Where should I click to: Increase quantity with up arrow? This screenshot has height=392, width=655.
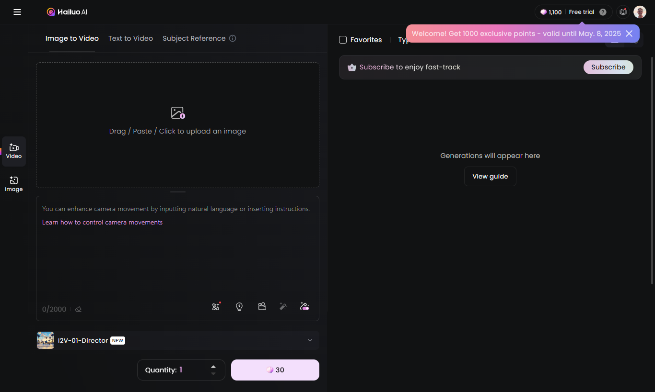[213, 367]
